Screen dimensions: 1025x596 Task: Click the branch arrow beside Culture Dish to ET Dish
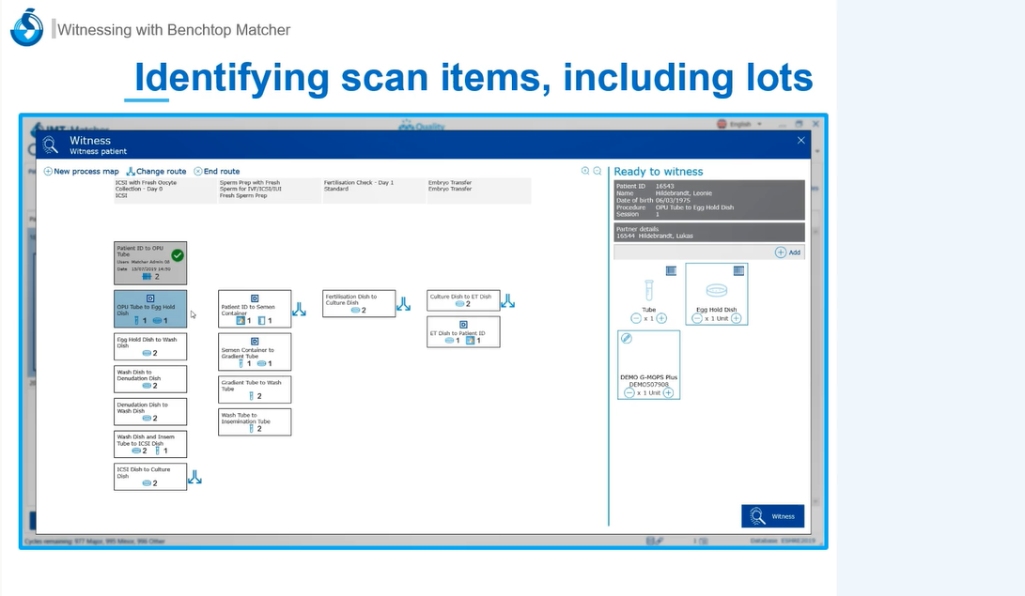tap(507, 301)
